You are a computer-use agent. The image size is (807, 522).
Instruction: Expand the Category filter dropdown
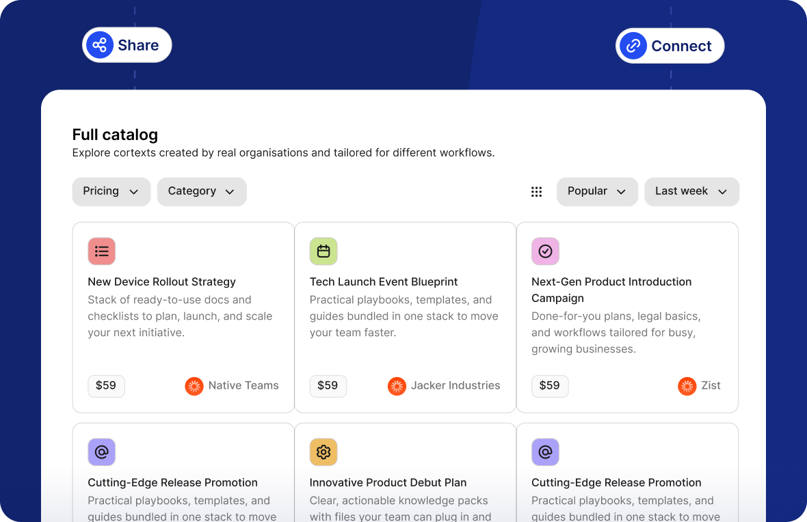coord(201,191)
